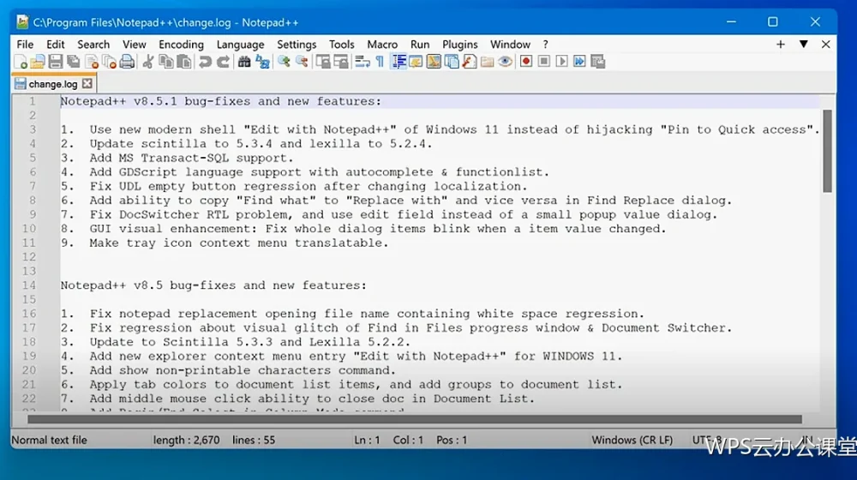Cut selection with the scissors icon
This screenshot has width=857, height=480.
tap(147, 62)
